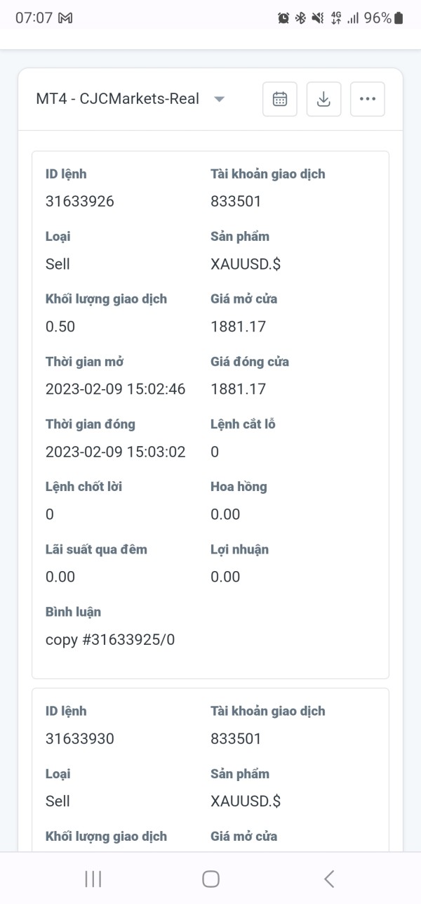
Task: Tap the XAUUSD.$ product in first order
Action: coord(246,264)
